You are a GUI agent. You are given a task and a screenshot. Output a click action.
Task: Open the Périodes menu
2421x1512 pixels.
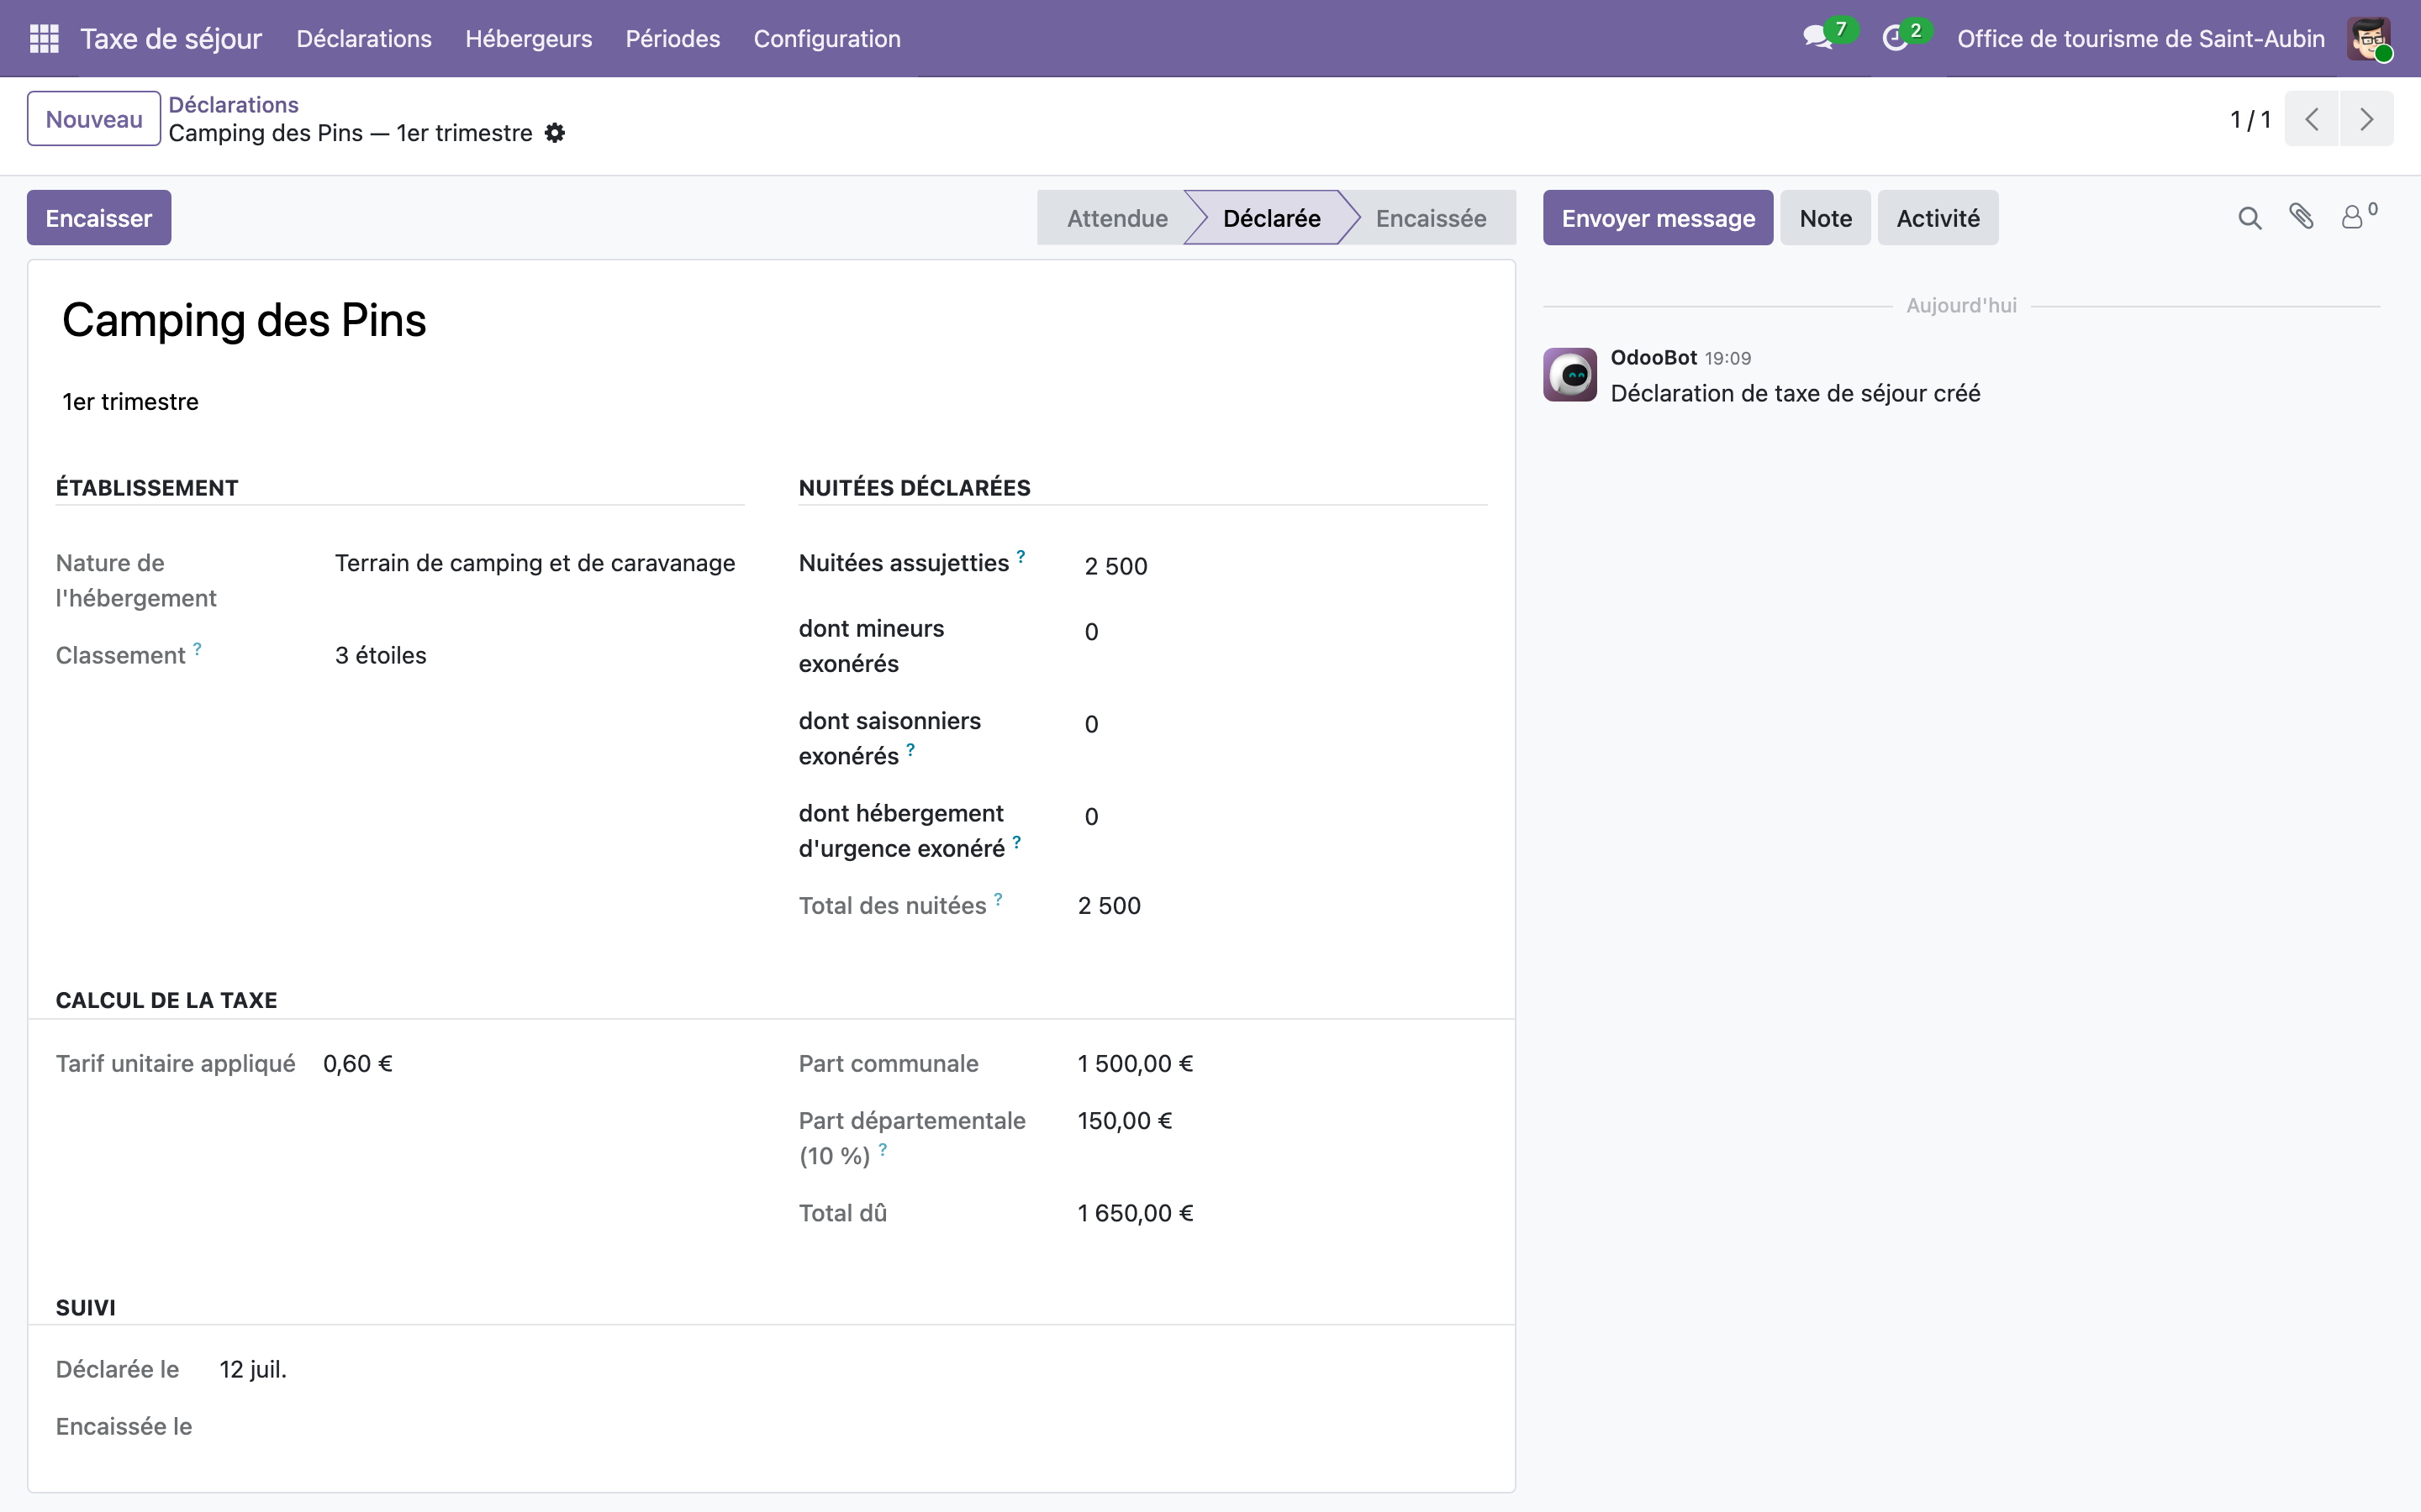672,39
